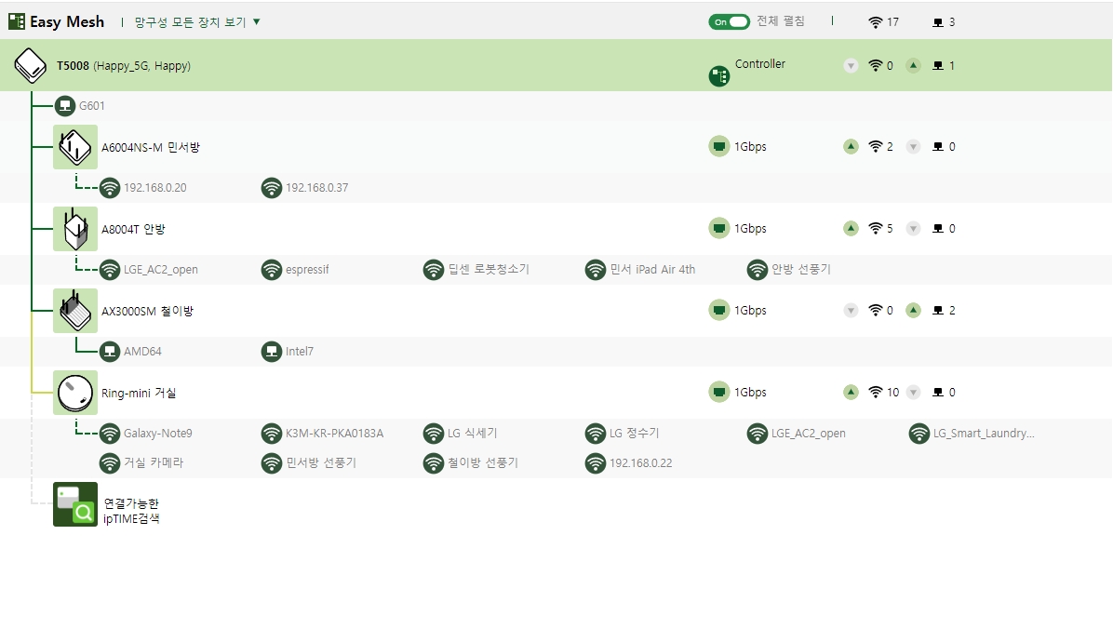Click the 192.168.0.37 wireless client icon
Screen dimensions: 1113x642
pos(271,188)
